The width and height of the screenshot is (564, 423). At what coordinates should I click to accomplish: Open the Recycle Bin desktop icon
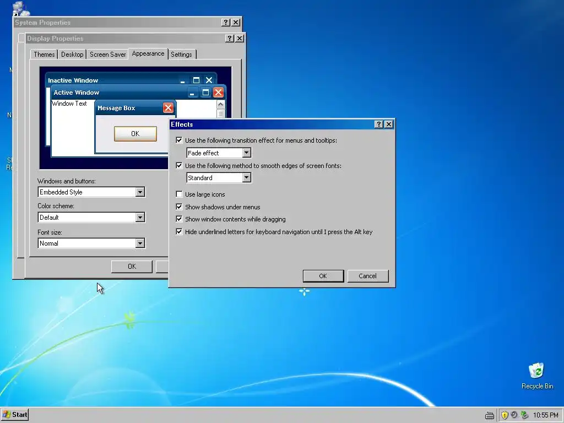(x=536, y=375)
